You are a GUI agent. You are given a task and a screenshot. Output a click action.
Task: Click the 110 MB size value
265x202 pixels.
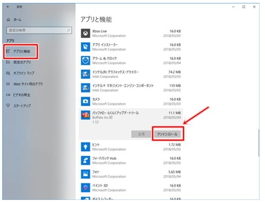coord(175,86)
